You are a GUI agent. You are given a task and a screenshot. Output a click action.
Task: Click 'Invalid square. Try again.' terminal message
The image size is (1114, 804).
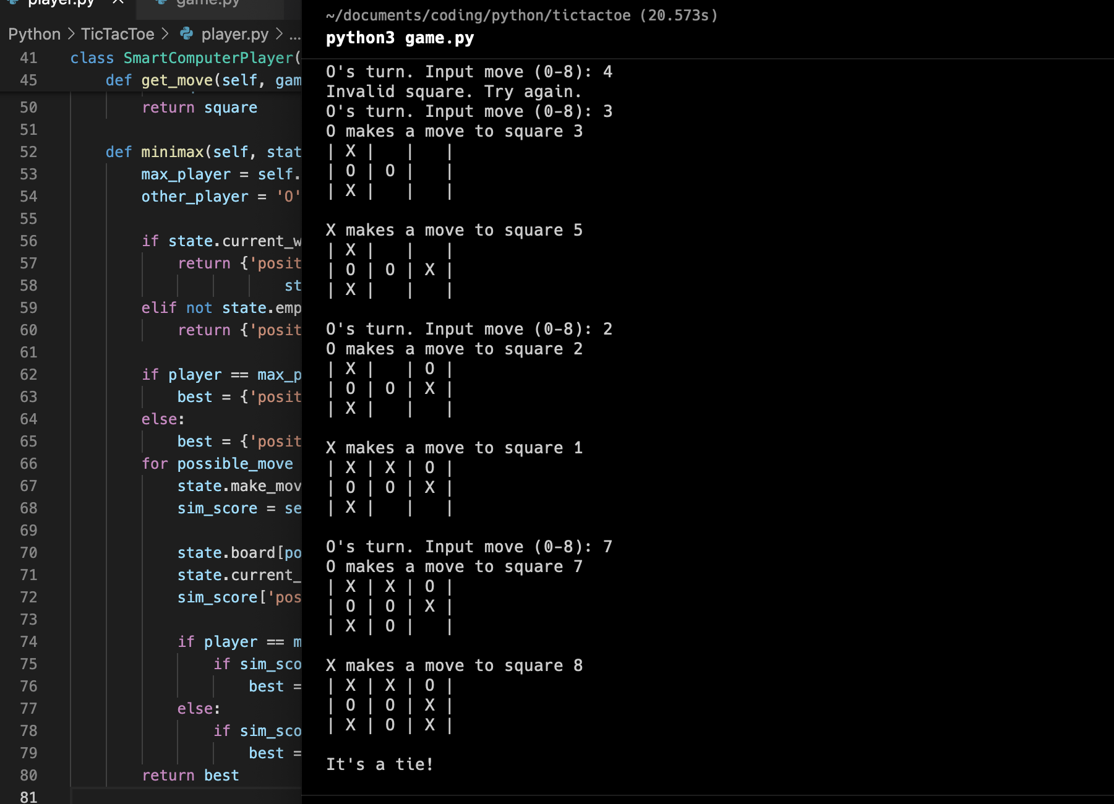453,92
